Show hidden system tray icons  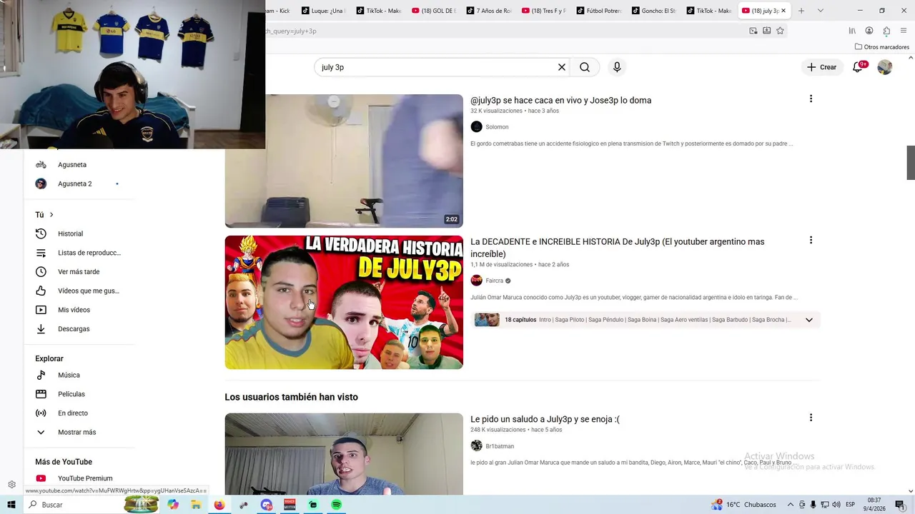pyautogui.click(x=791, y=505)
